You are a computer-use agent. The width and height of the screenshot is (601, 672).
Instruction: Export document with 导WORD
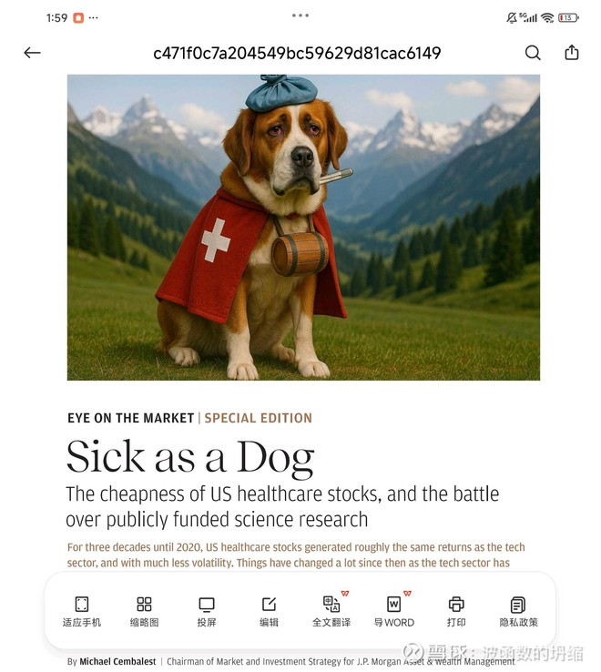(394, 612)
